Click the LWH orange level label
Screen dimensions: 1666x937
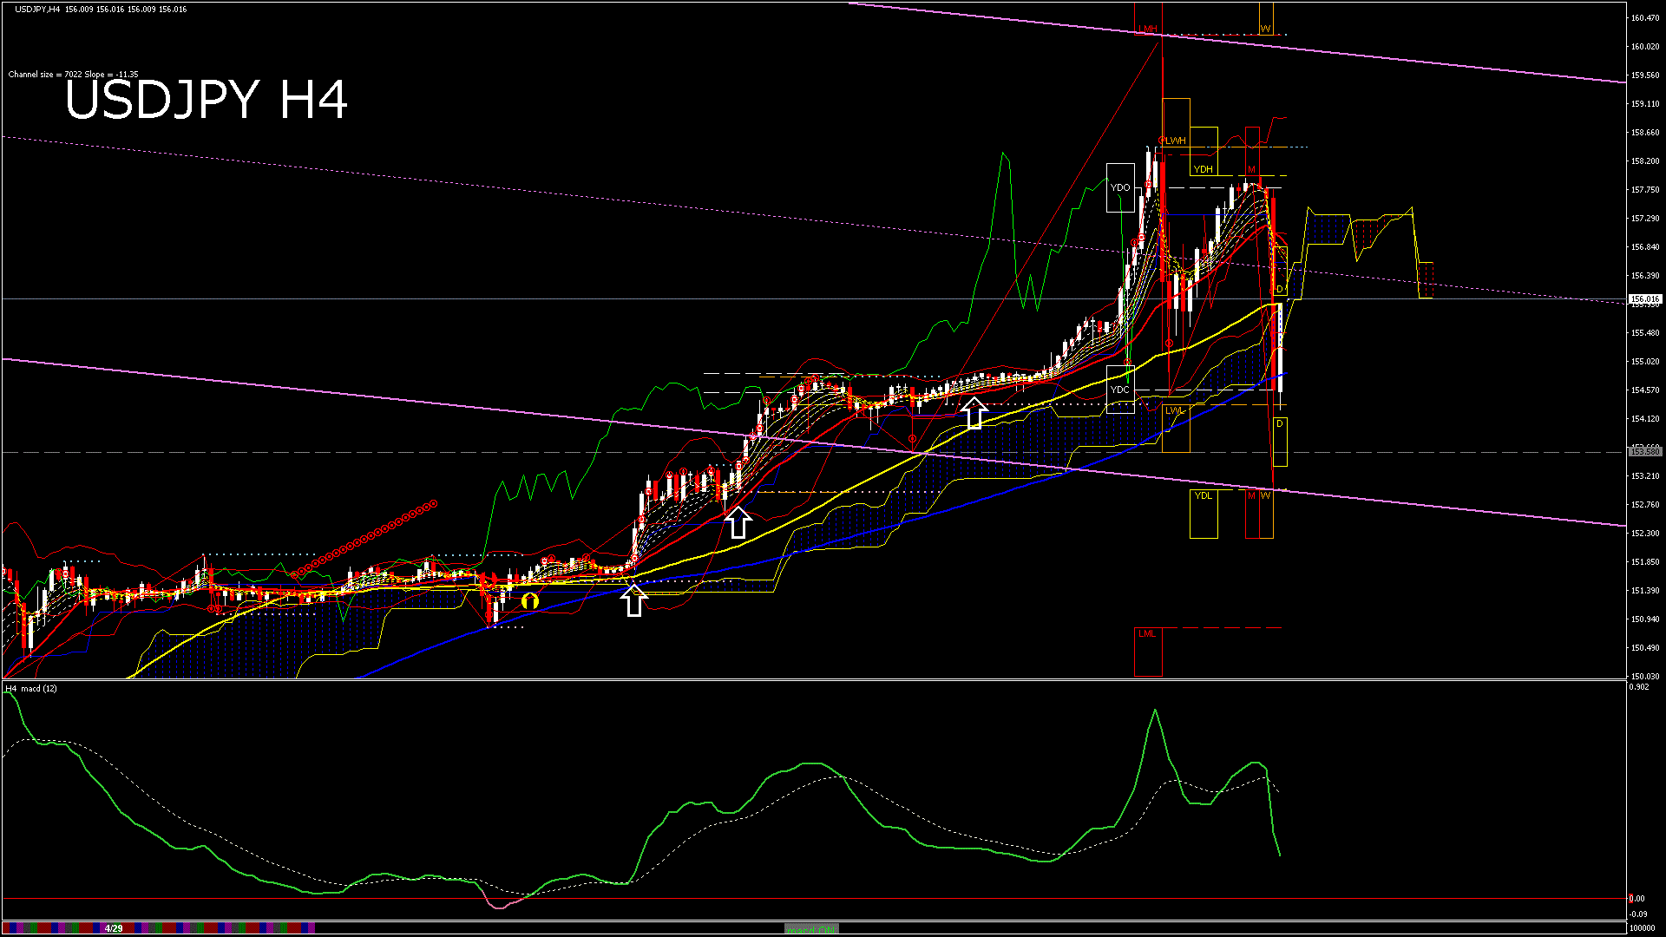(x=1174, y=141)
